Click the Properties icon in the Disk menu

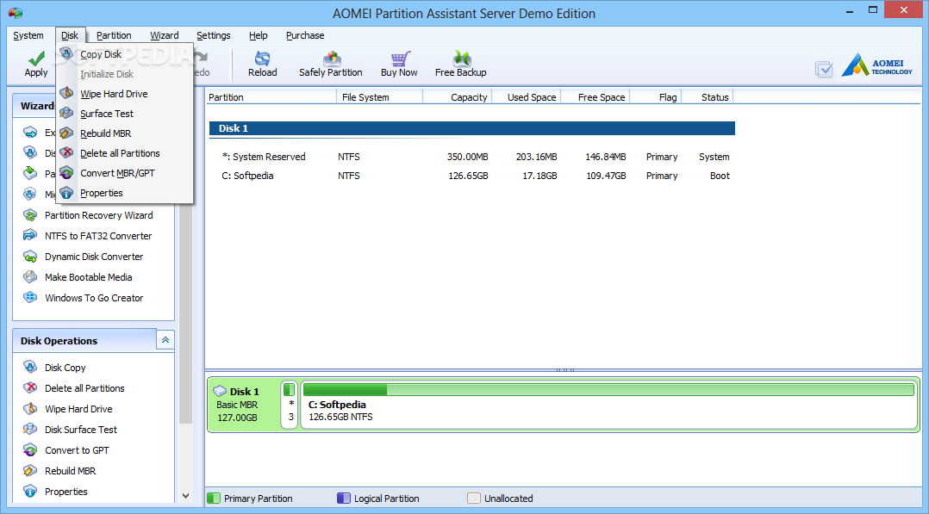67,193
